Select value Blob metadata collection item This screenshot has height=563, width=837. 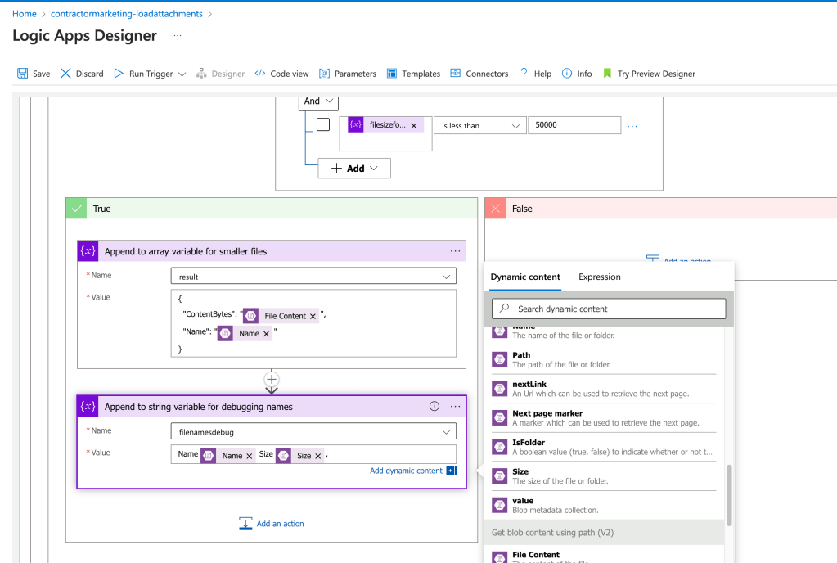click(604, 506)
